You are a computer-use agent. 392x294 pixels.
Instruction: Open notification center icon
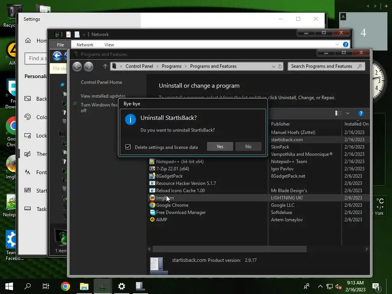(377, 287)
